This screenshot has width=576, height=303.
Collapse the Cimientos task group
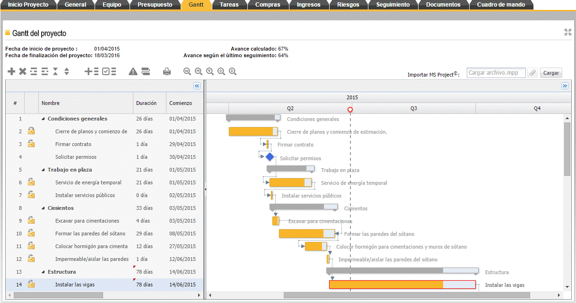coord(44,208)
